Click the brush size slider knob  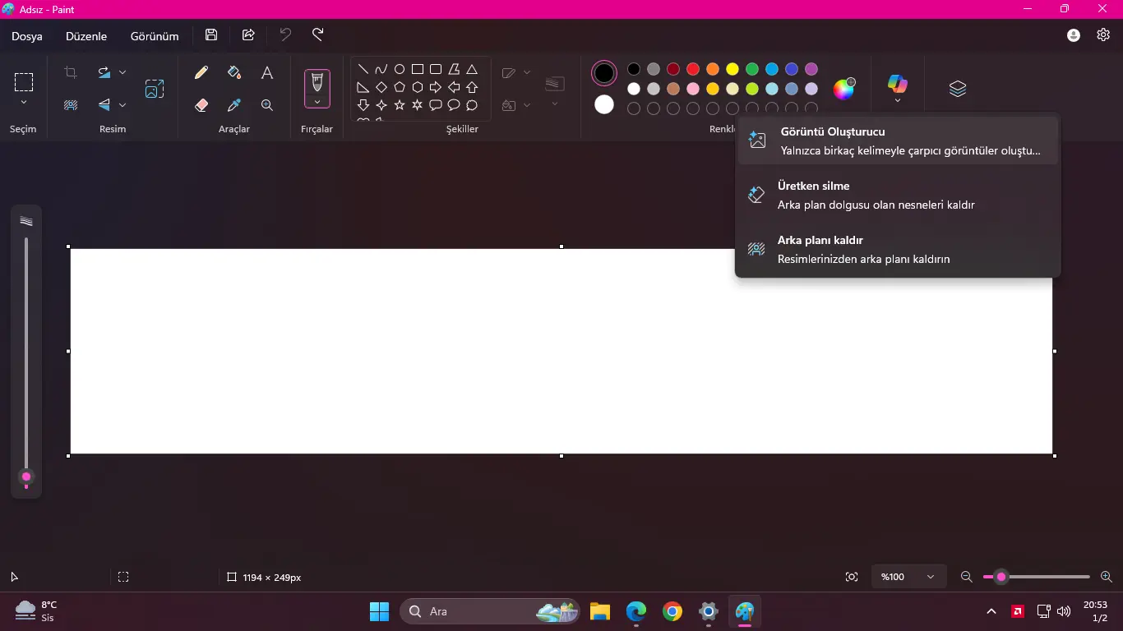(26, 477)
